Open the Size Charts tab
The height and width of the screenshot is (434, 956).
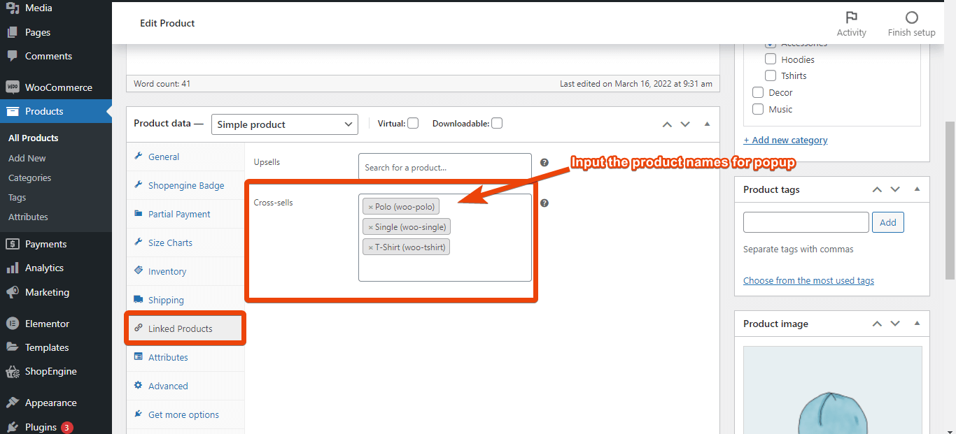(x=185, y=243)
